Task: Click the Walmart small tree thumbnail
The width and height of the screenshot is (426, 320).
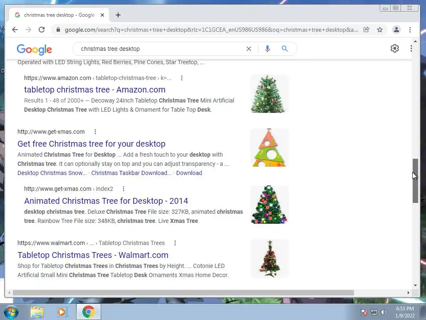Action: pyautogui.click(x=269, y=259)
